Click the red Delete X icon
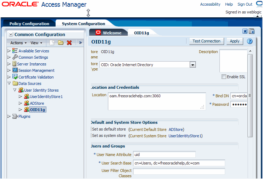The width and height of the screenshot is (263, 179). (69, 43)
